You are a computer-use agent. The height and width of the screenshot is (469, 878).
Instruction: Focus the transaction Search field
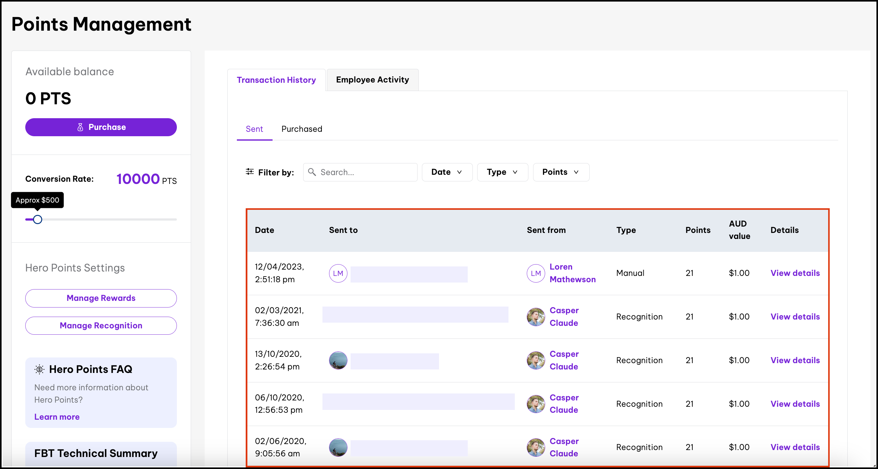click(366, 172)
